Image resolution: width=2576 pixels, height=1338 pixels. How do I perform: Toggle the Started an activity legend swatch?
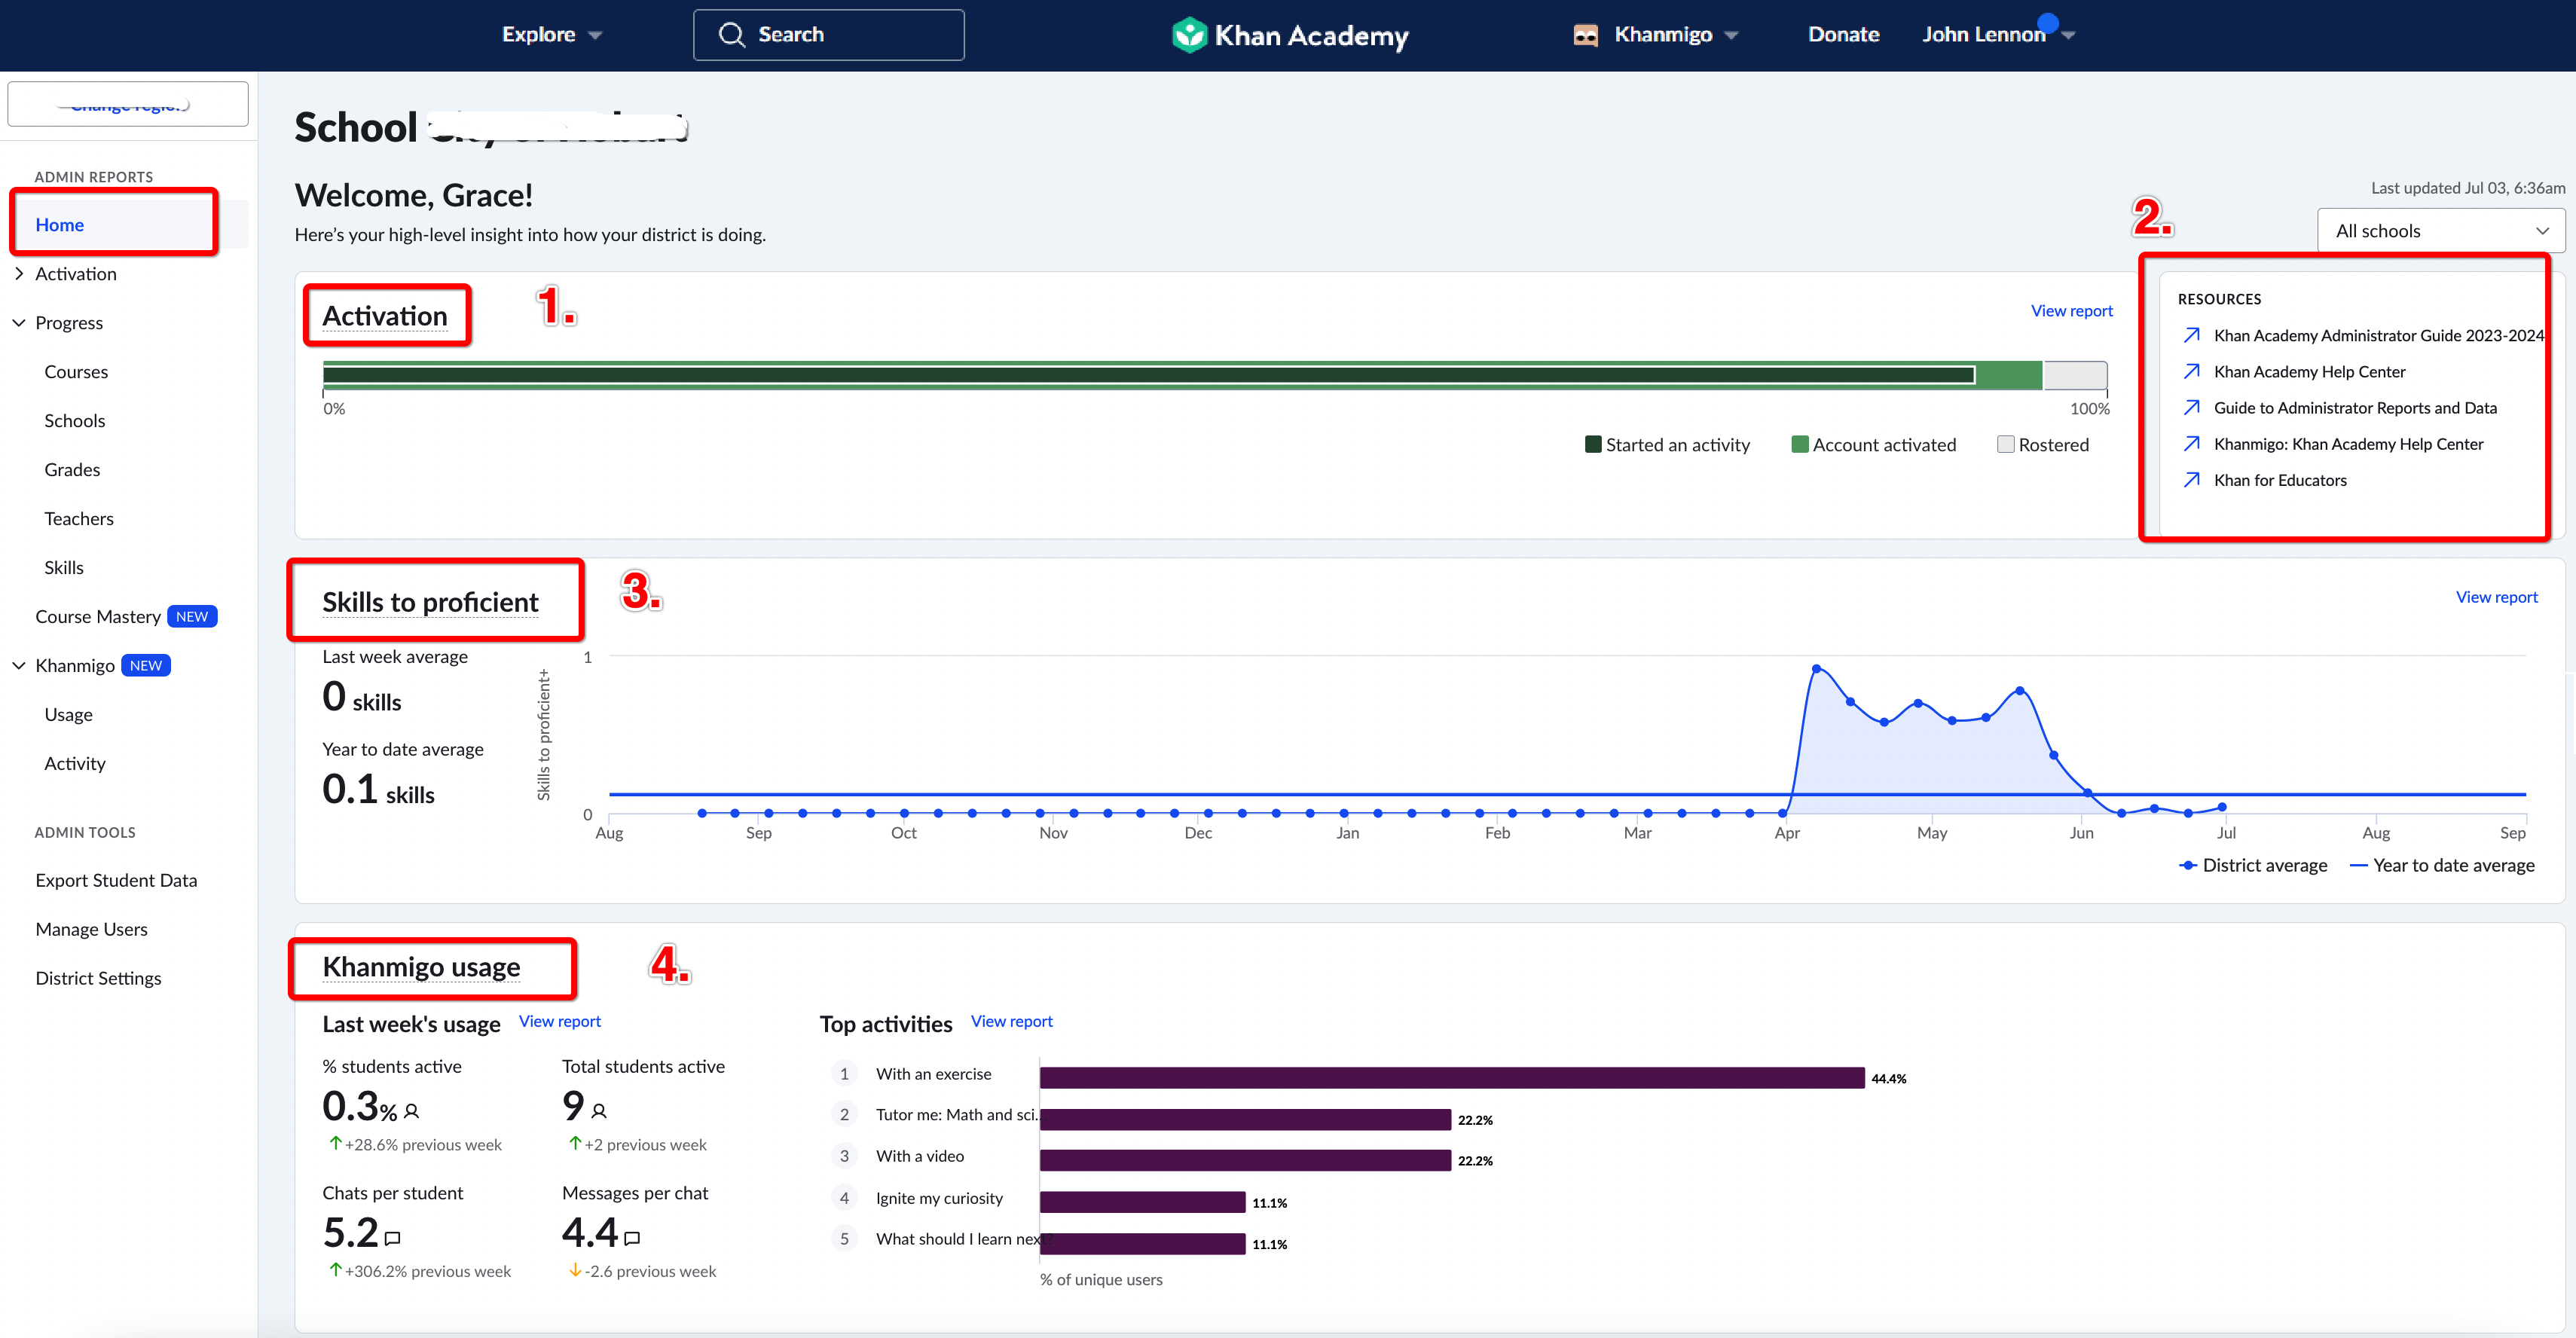point(1593,444)
